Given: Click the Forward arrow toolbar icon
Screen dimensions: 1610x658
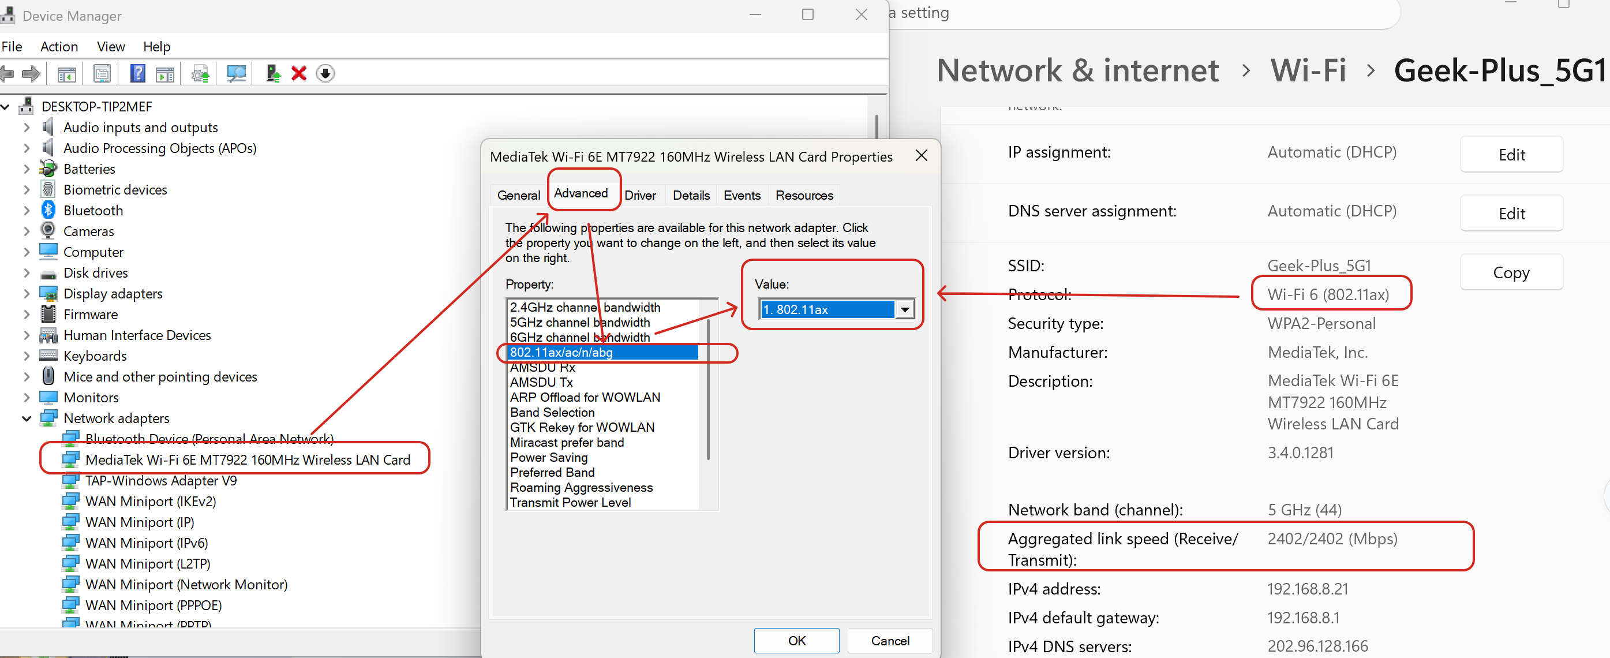Looking at the screenshot, I should [31, 74].
